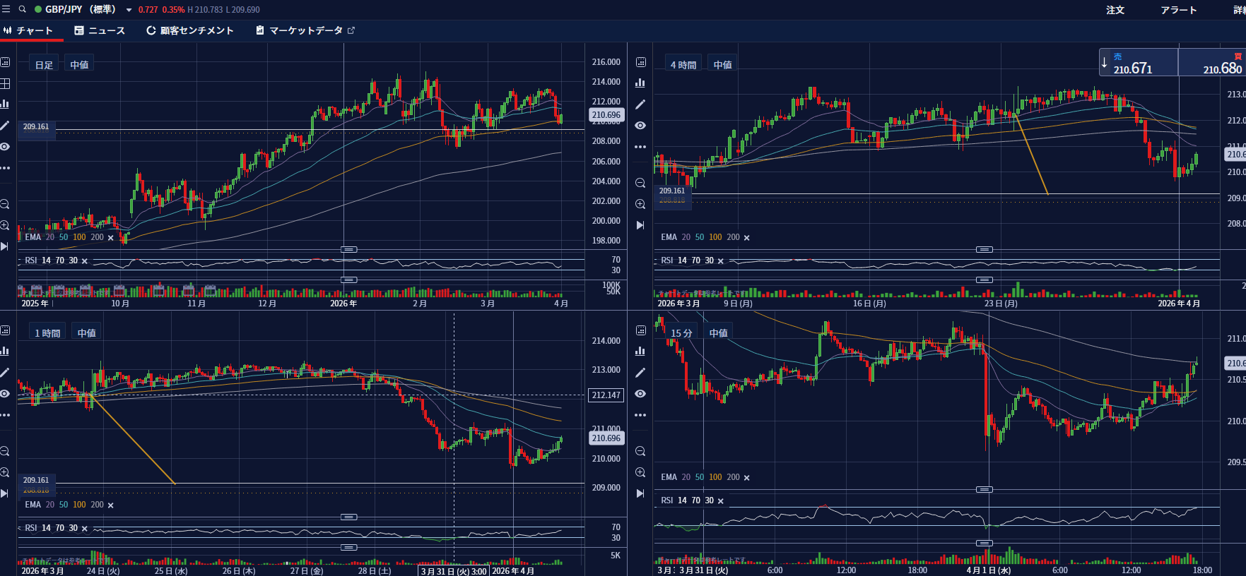Switch to the チャート tab
The width and height of the screenshot is (1246, 576).
(x=29, y=30)
